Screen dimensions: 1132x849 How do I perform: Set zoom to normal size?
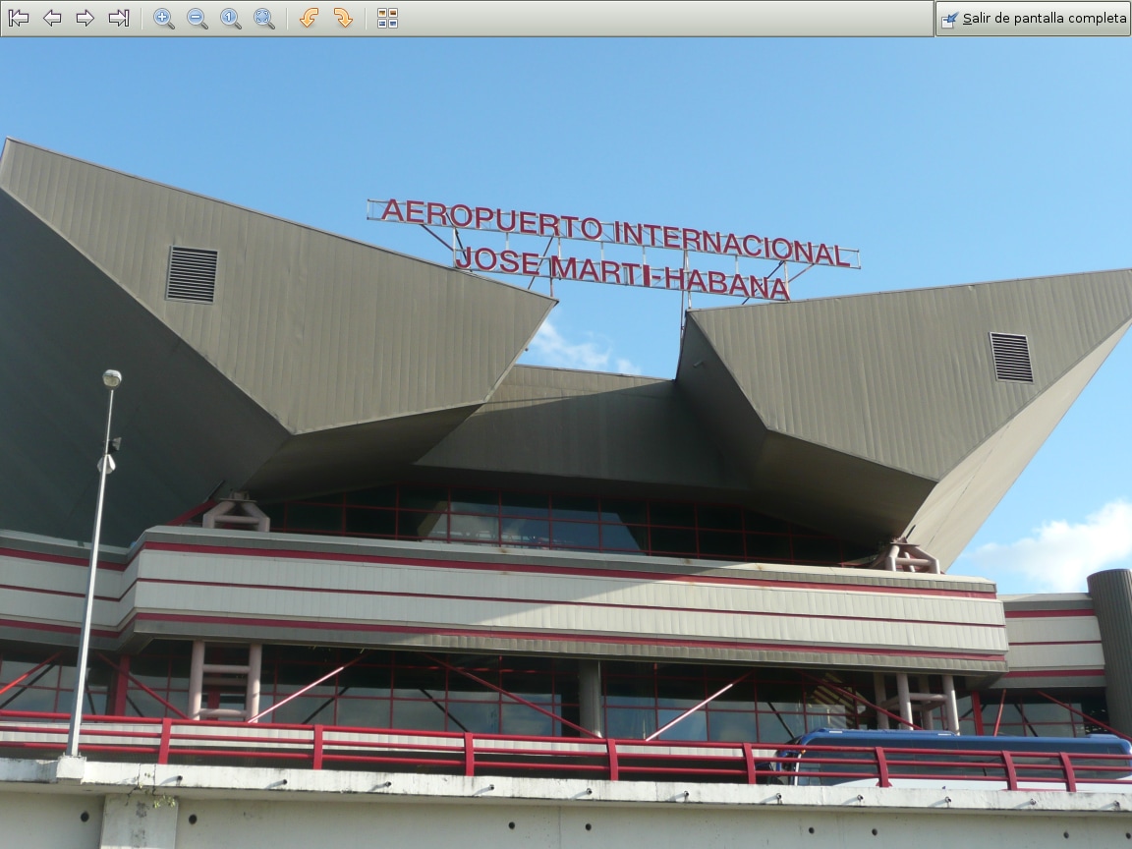tap(230, 18)
